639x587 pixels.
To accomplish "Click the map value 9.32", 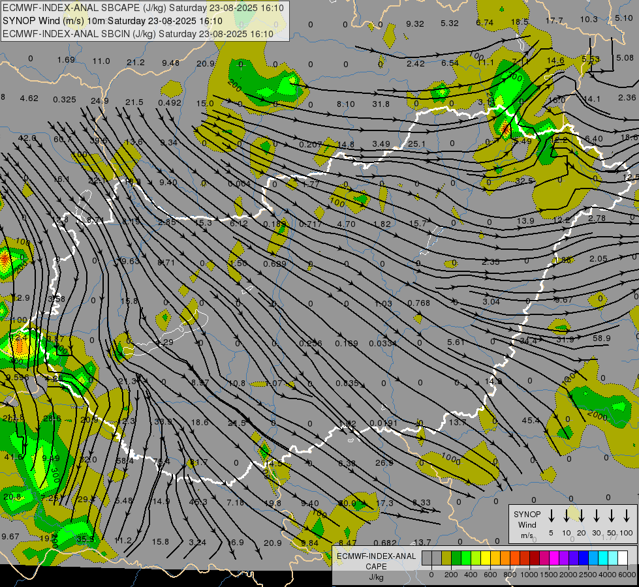I will click(415, 24).
